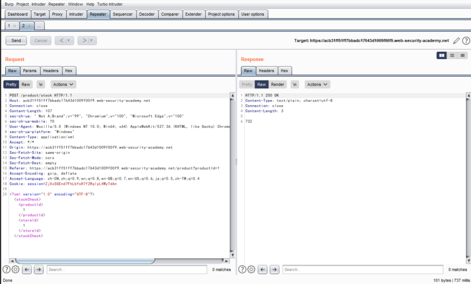Open request search settings gear icon

pyautogui.click(x=16, y=270)
